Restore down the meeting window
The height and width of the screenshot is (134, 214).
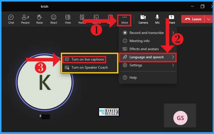203,6
